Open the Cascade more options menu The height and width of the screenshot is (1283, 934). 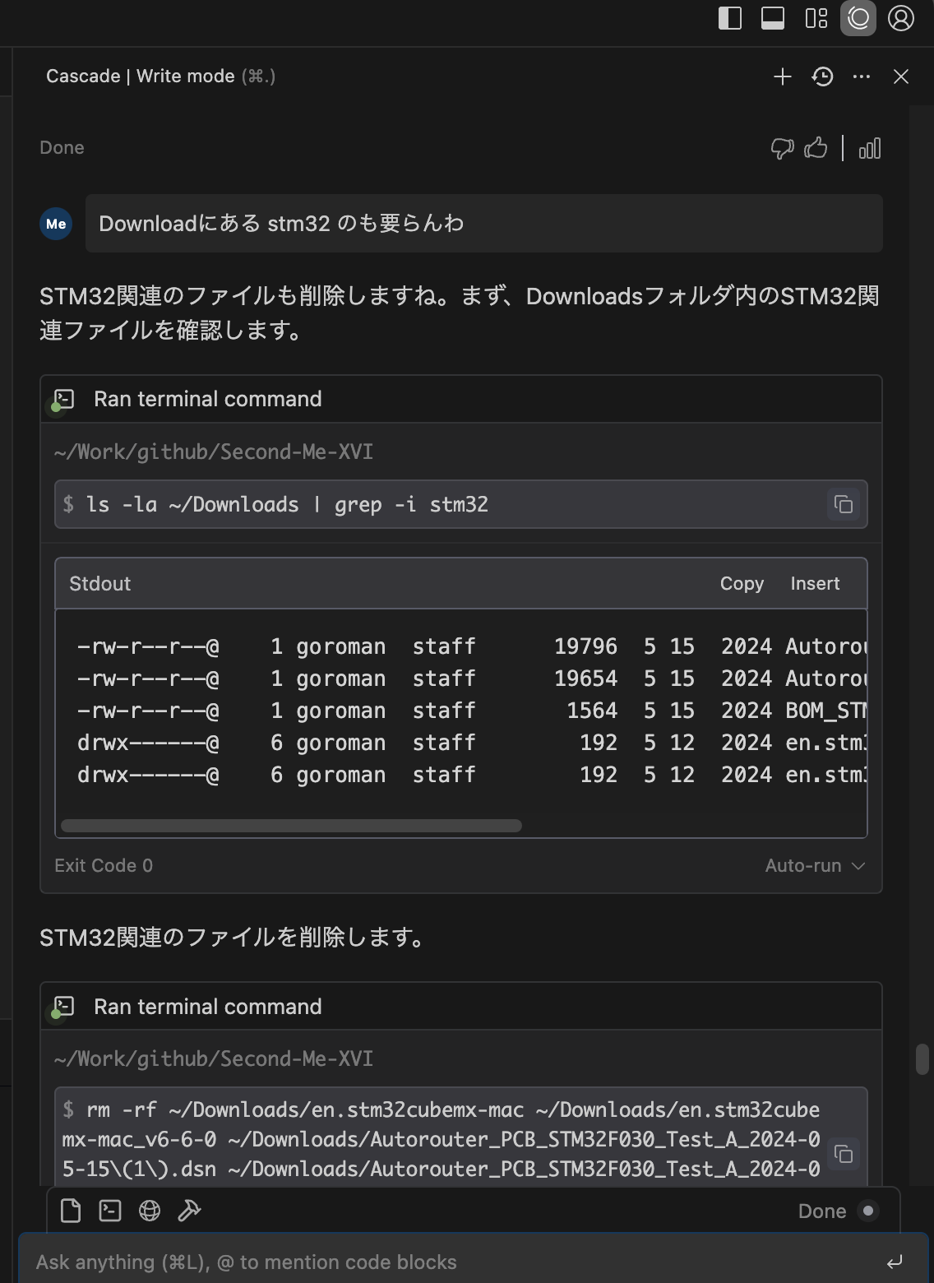click(x=862, y=76)
